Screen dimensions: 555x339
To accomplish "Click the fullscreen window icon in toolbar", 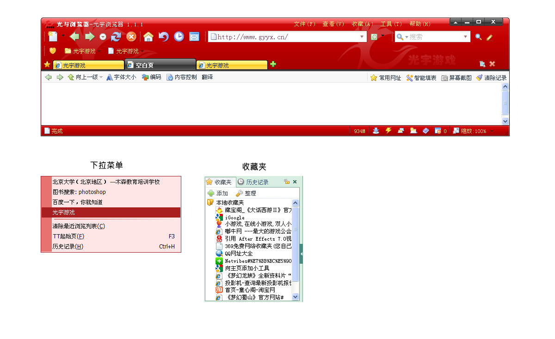I will click(194, 36).
